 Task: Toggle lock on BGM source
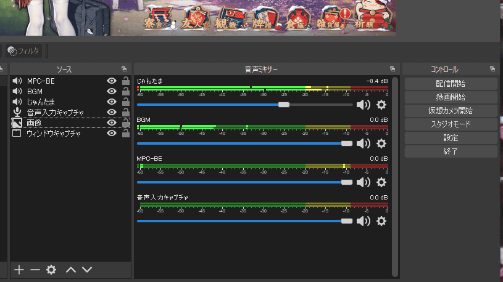[x=125, y=91]
